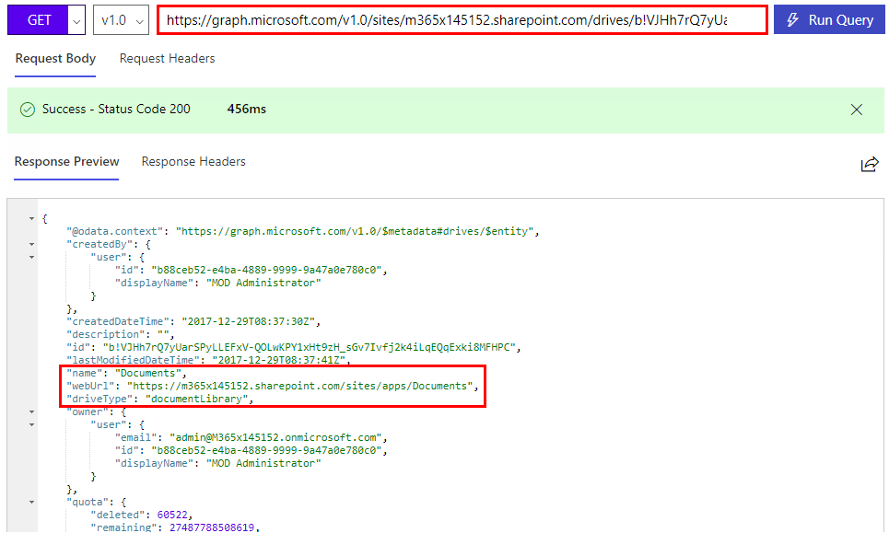Click the drive id value starting b!VJHh7rQ7yUar
This screenshot has height=533, width=889.
(x=309, y=347)
